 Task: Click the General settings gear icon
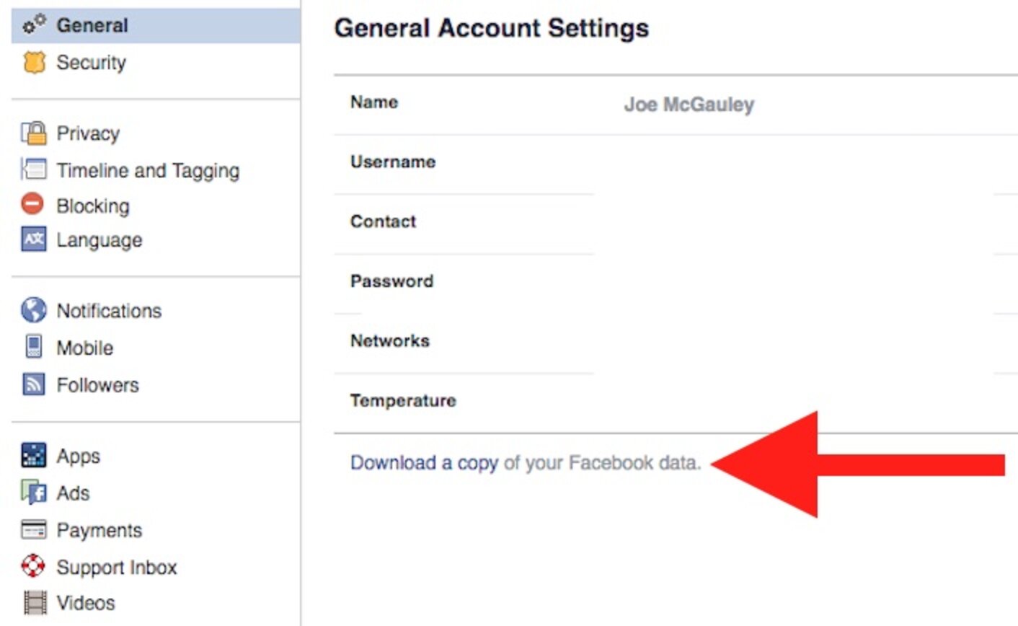click(x=31, y=25)
